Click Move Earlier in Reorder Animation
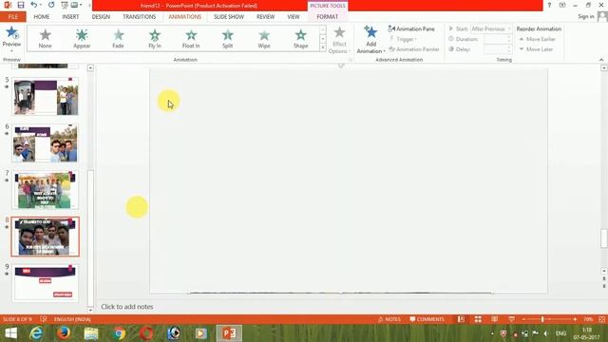 pos(537,39)
